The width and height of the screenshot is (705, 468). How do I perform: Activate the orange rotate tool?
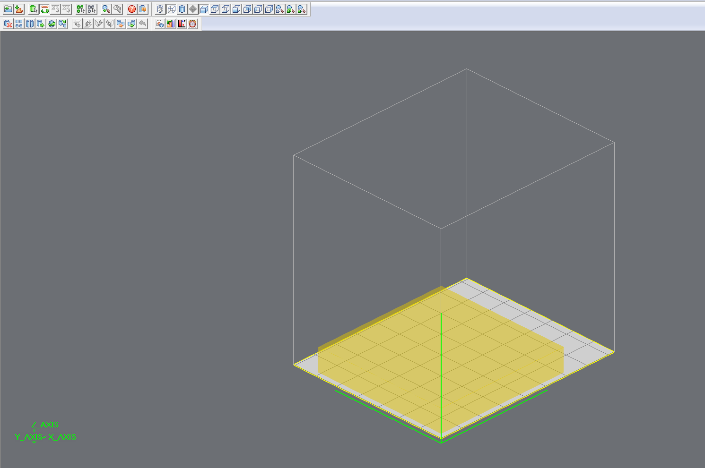[45, 9]
